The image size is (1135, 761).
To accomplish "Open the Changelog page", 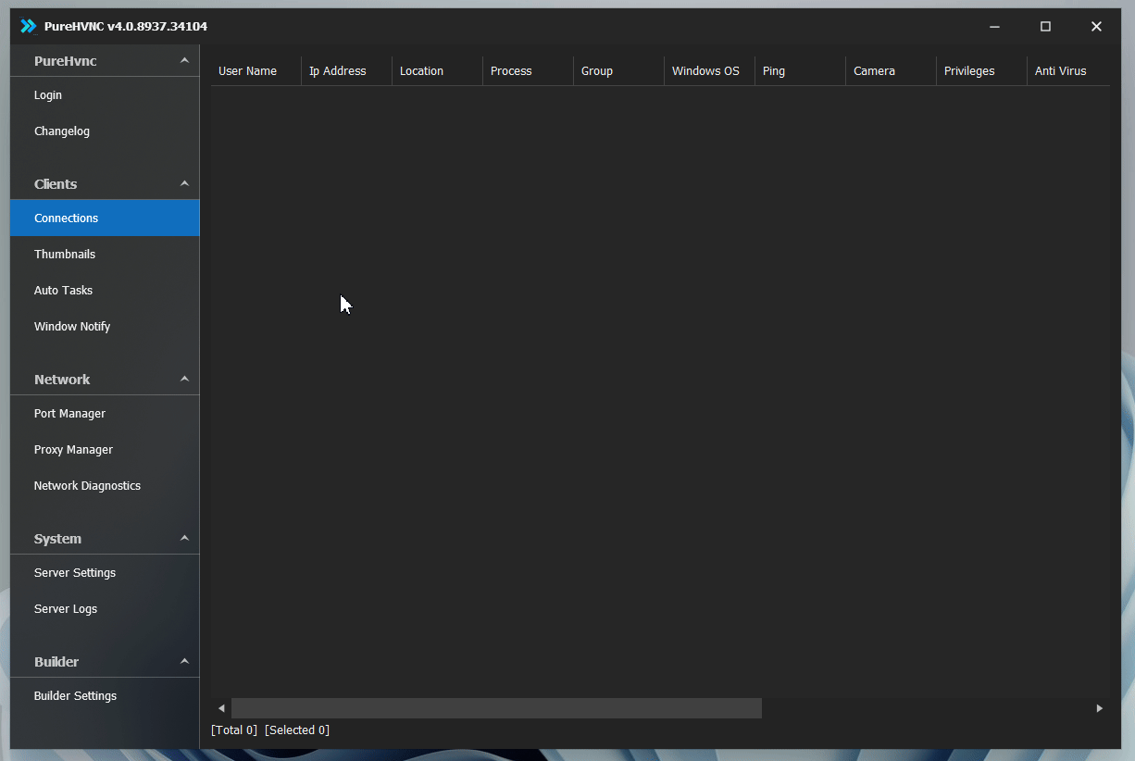I will (105, 131).
